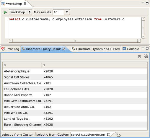The height and width of the screenshot is (138, 150).
Task: Select the 'select c.customernam' result tab
Action: point(88,135)
